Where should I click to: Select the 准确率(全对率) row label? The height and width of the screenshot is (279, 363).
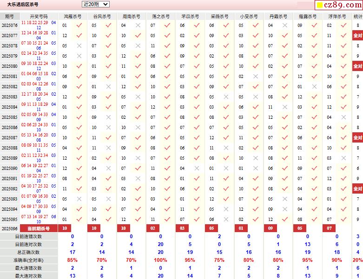(29, 260)
